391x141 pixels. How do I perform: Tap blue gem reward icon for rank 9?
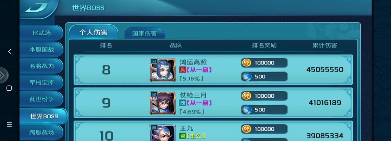246,110
